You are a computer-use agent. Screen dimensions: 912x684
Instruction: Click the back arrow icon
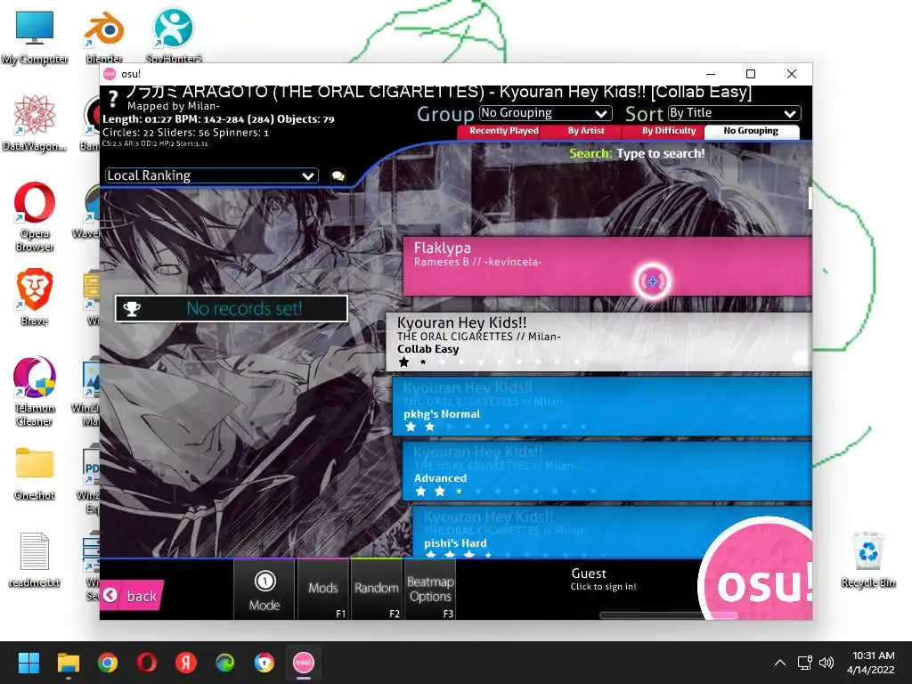point(110,596)
